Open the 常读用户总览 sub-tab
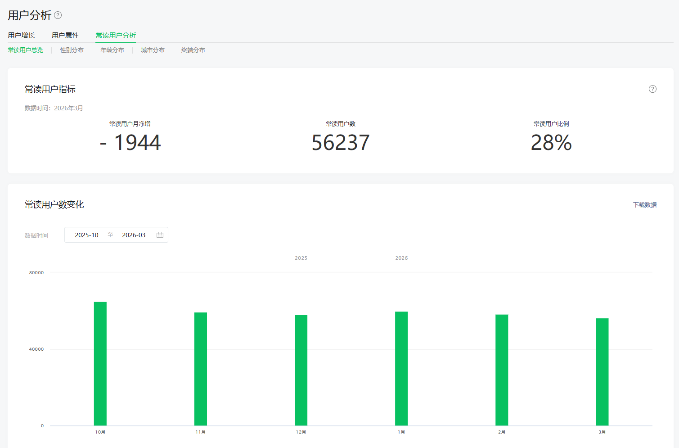679x448 pixels. click(26, 50)
